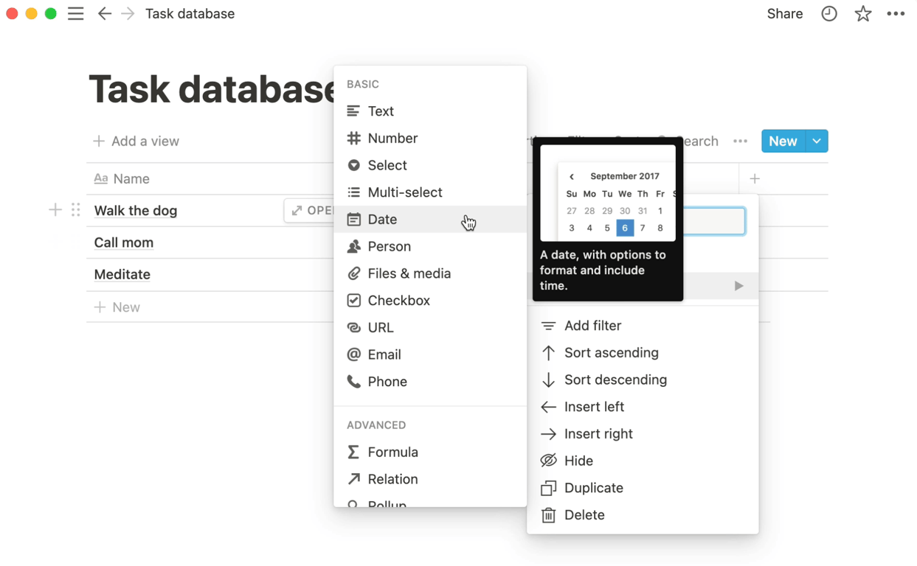Choose Checkbox property type
Screen dimensions: 917x566
pyautogui.click(x=398, y=300)
